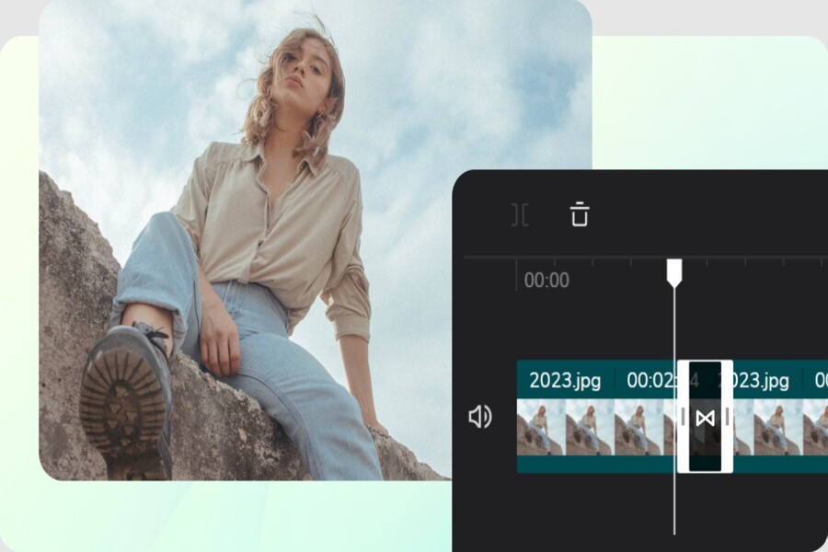Click the trash delete icon
This screenshot has width=828, height=552.
click(x=579, y=214)
